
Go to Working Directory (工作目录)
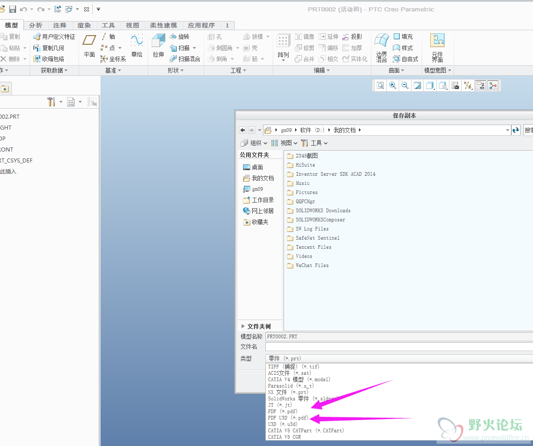pyautogui.click(x=259, y=200)
